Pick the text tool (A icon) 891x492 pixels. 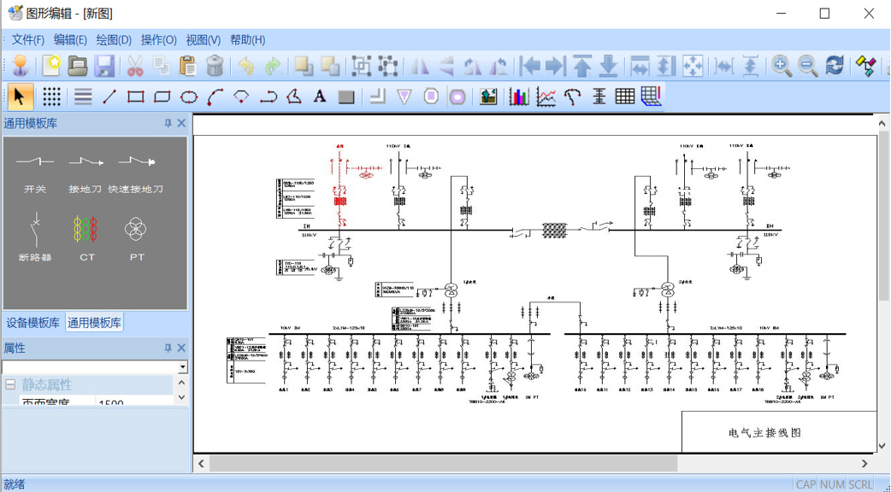click(320, 97)
